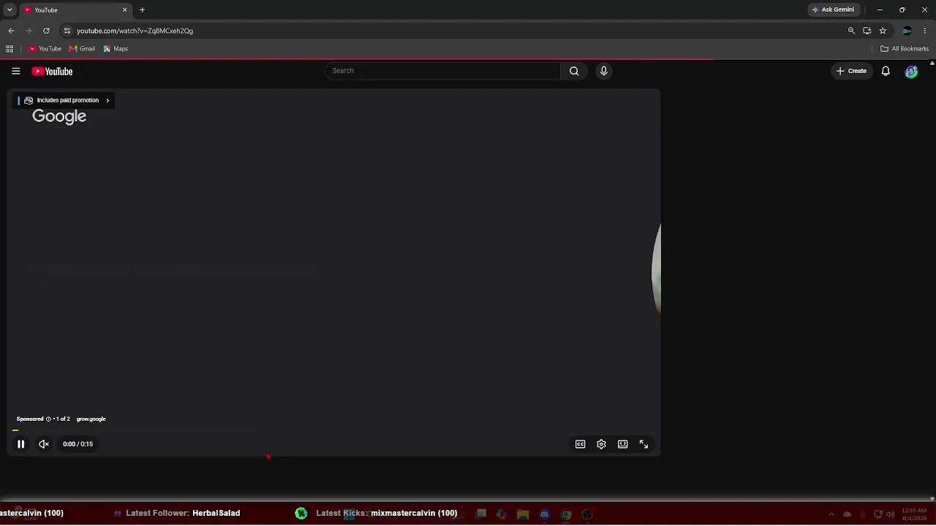This screenshot has width=936, height=526.
Task: Show hidden system tray icons
Action: (x=831, y=514)
